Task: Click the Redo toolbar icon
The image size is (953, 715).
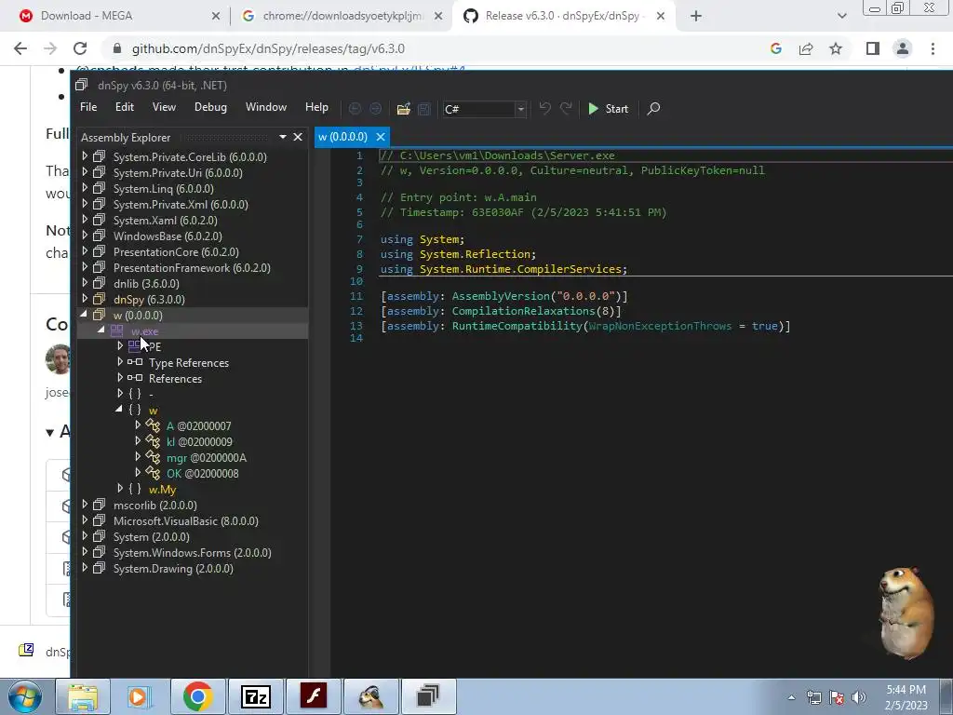Action: click(x=566, y=108)
